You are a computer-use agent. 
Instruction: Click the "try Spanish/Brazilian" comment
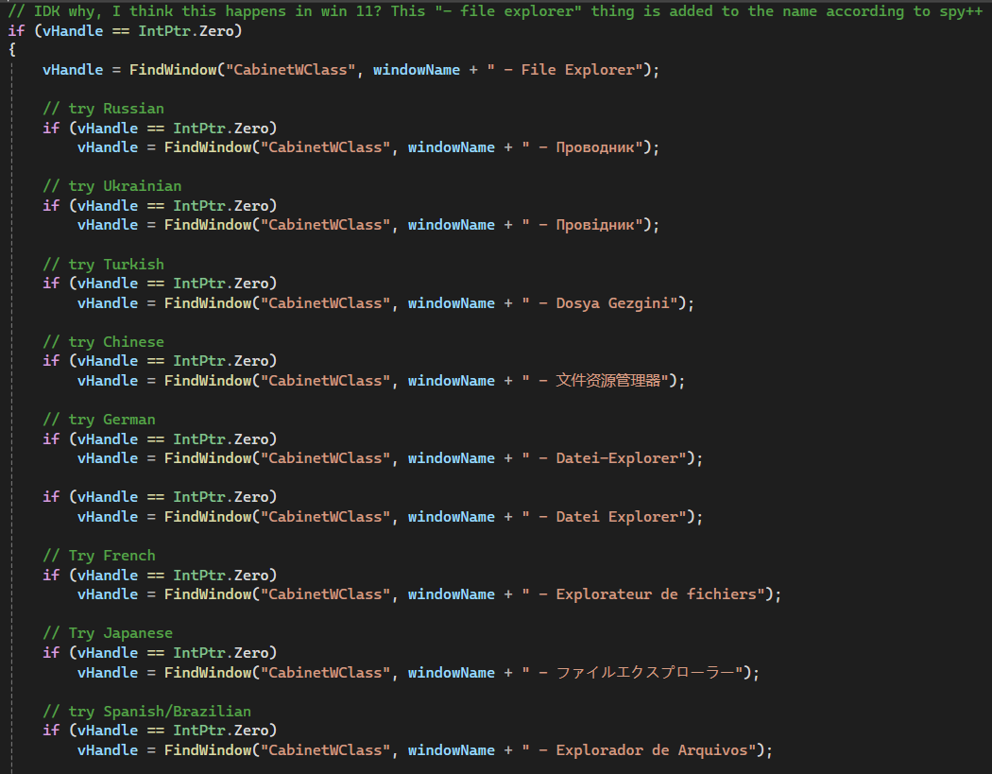click(x=146, y=712)
